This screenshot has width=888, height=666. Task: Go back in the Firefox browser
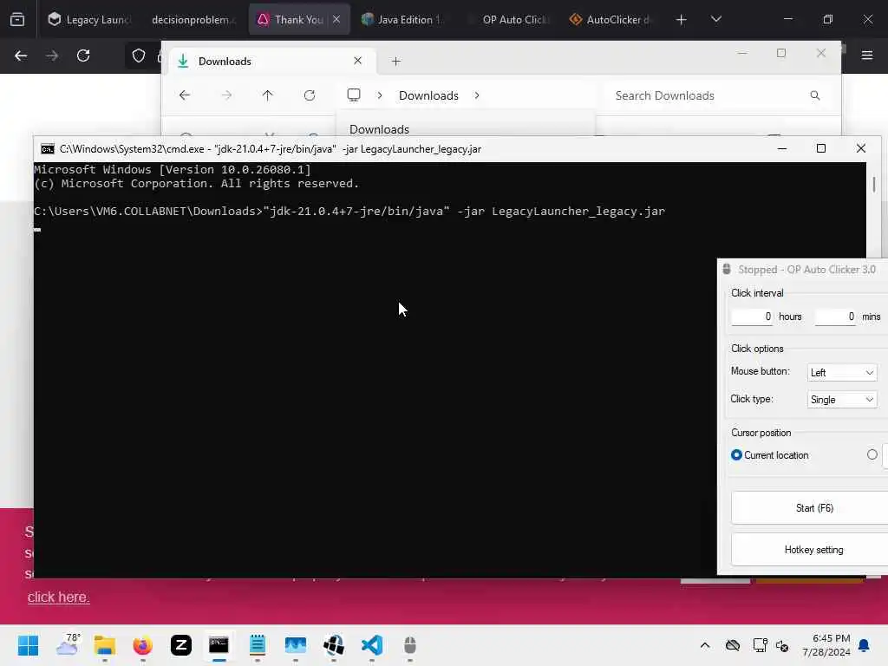[21, 55]
